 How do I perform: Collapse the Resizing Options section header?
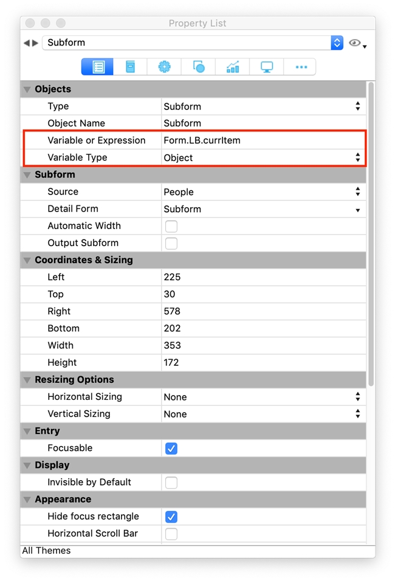27,380
